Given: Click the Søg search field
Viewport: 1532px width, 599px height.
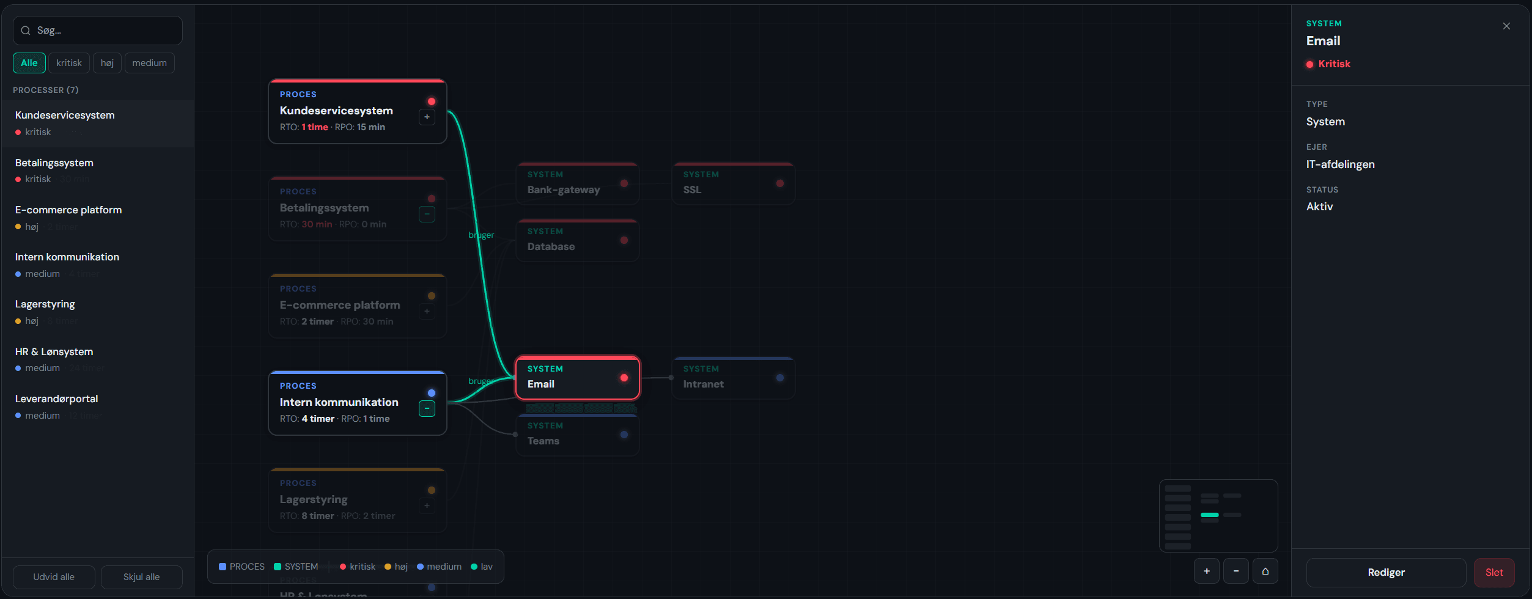Looking at the screenshot, I should [x=104, y=31].
